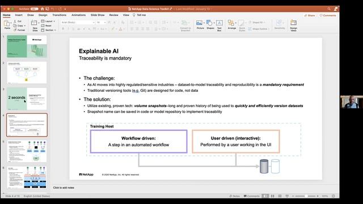Insert a Text Box
Viewport: 363px width, 204px height.
click(x=220, y=25)
